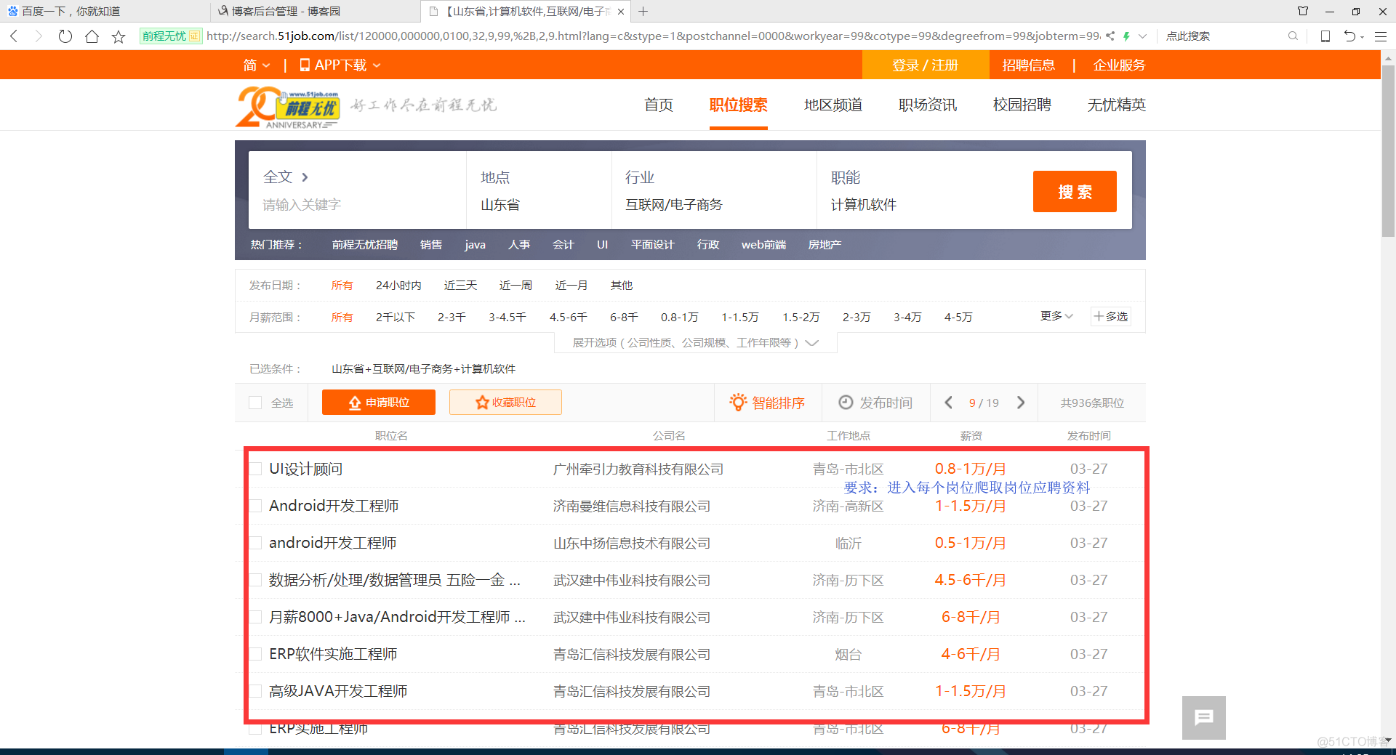Click the browser URL address field
Viewport: 1396px width, 755px height.
click(652, 36)
